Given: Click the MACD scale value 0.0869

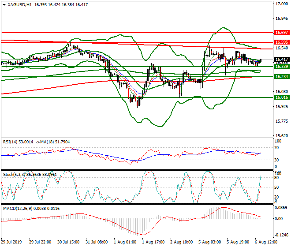Looking at the screenshot, I should (281, 208).
